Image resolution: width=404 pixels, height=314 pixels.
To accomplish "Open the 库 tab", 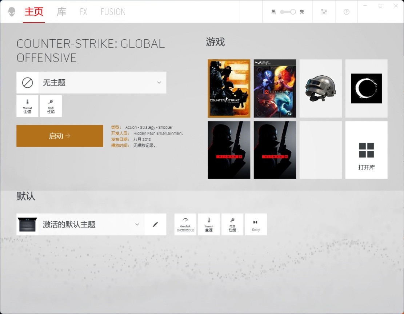I will pyautogui.click(x=61, y=12).
